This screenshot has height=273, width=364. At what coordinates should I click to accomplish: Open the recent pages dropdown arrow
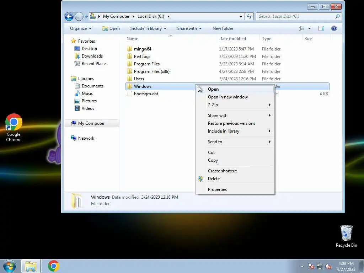pyautogui.click(x=86, y=17)
